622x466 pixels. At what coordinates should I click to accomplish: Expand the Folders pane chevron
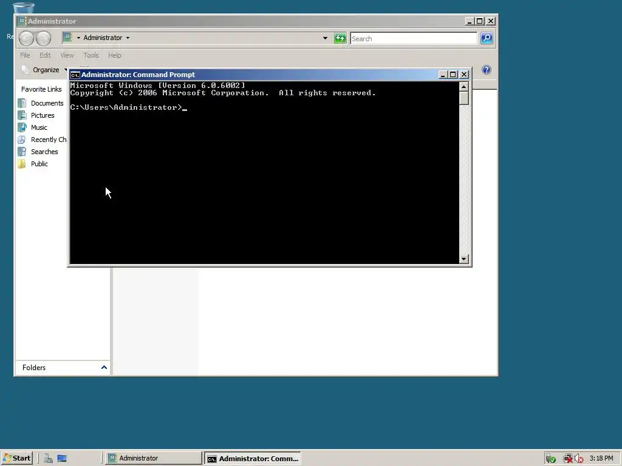(x=104, y=367)
